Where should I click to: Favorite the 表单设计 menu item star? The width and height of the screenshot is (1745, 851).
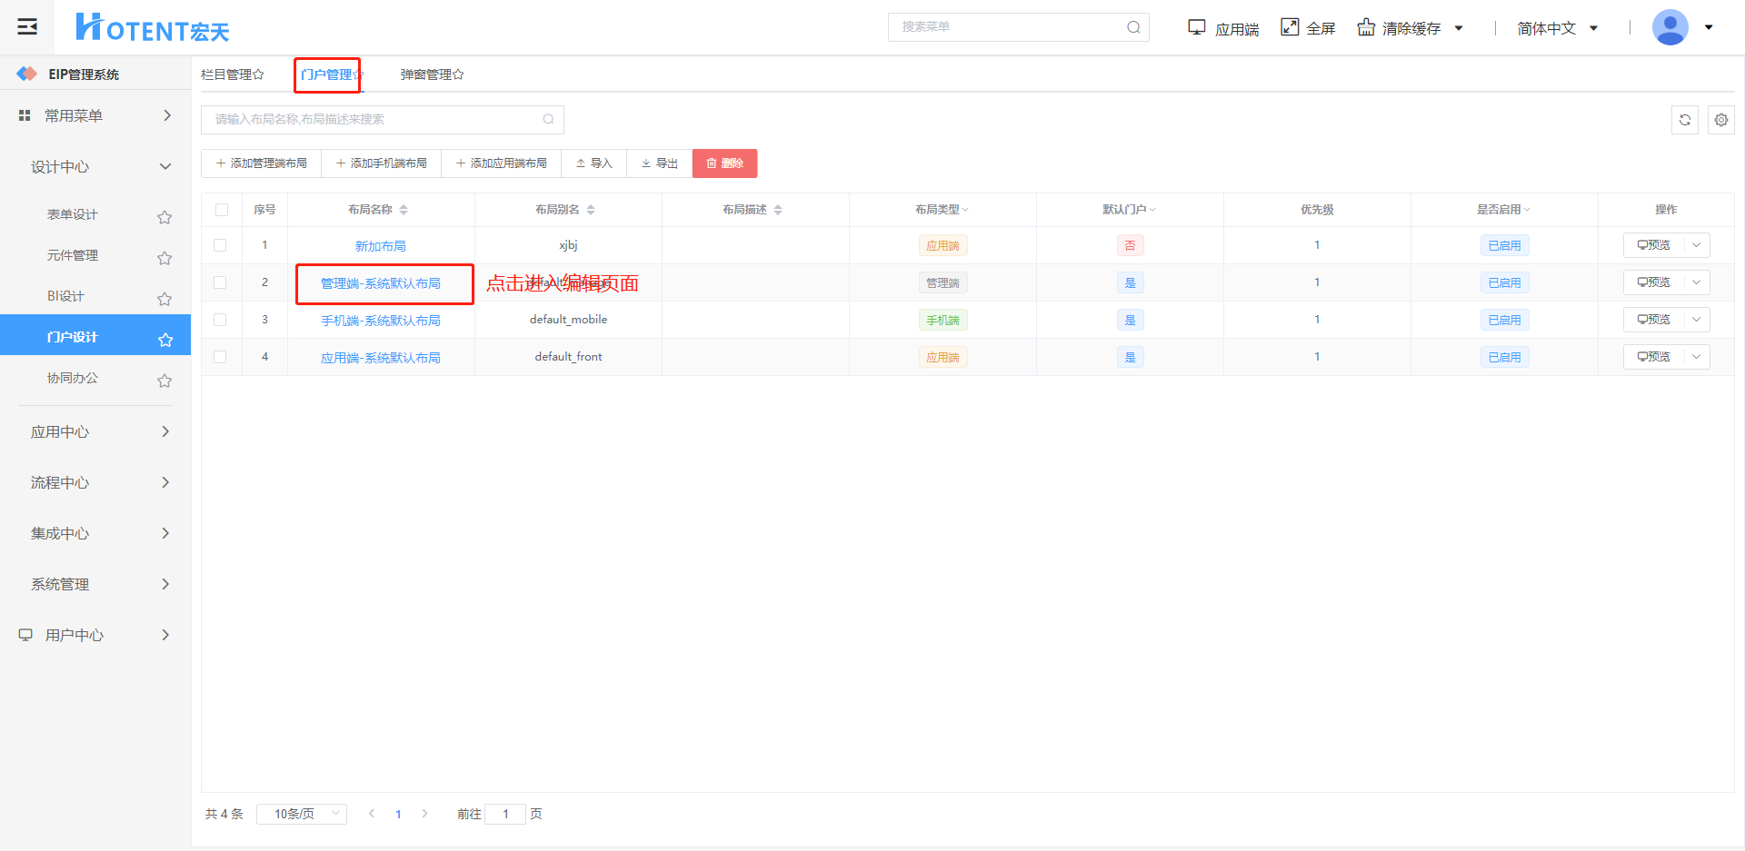pos(165,217)
